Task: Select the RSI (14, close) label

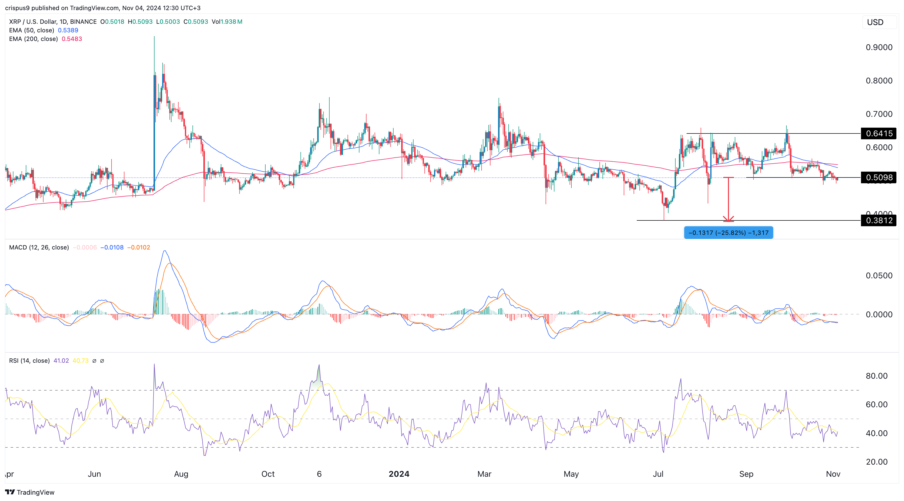Action: pyautogui.click(x=30, y=361)
